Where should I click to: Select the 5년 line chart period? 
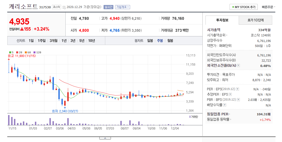point(82,41)
